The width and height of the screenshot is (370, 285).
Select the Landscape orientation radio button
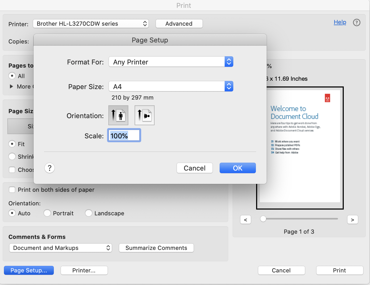tap(89, 213)
